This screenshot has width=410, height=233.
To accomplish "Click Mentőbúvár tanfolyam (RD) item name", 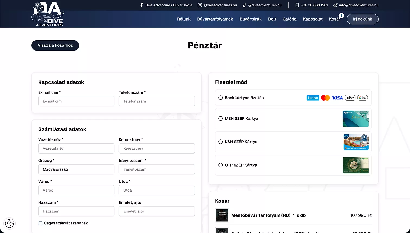I will click(261, 215).
